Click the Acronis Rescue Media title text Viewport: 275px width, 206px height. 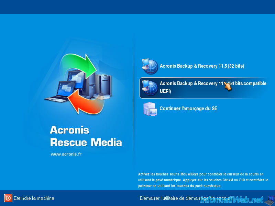(x=86, y=136)
